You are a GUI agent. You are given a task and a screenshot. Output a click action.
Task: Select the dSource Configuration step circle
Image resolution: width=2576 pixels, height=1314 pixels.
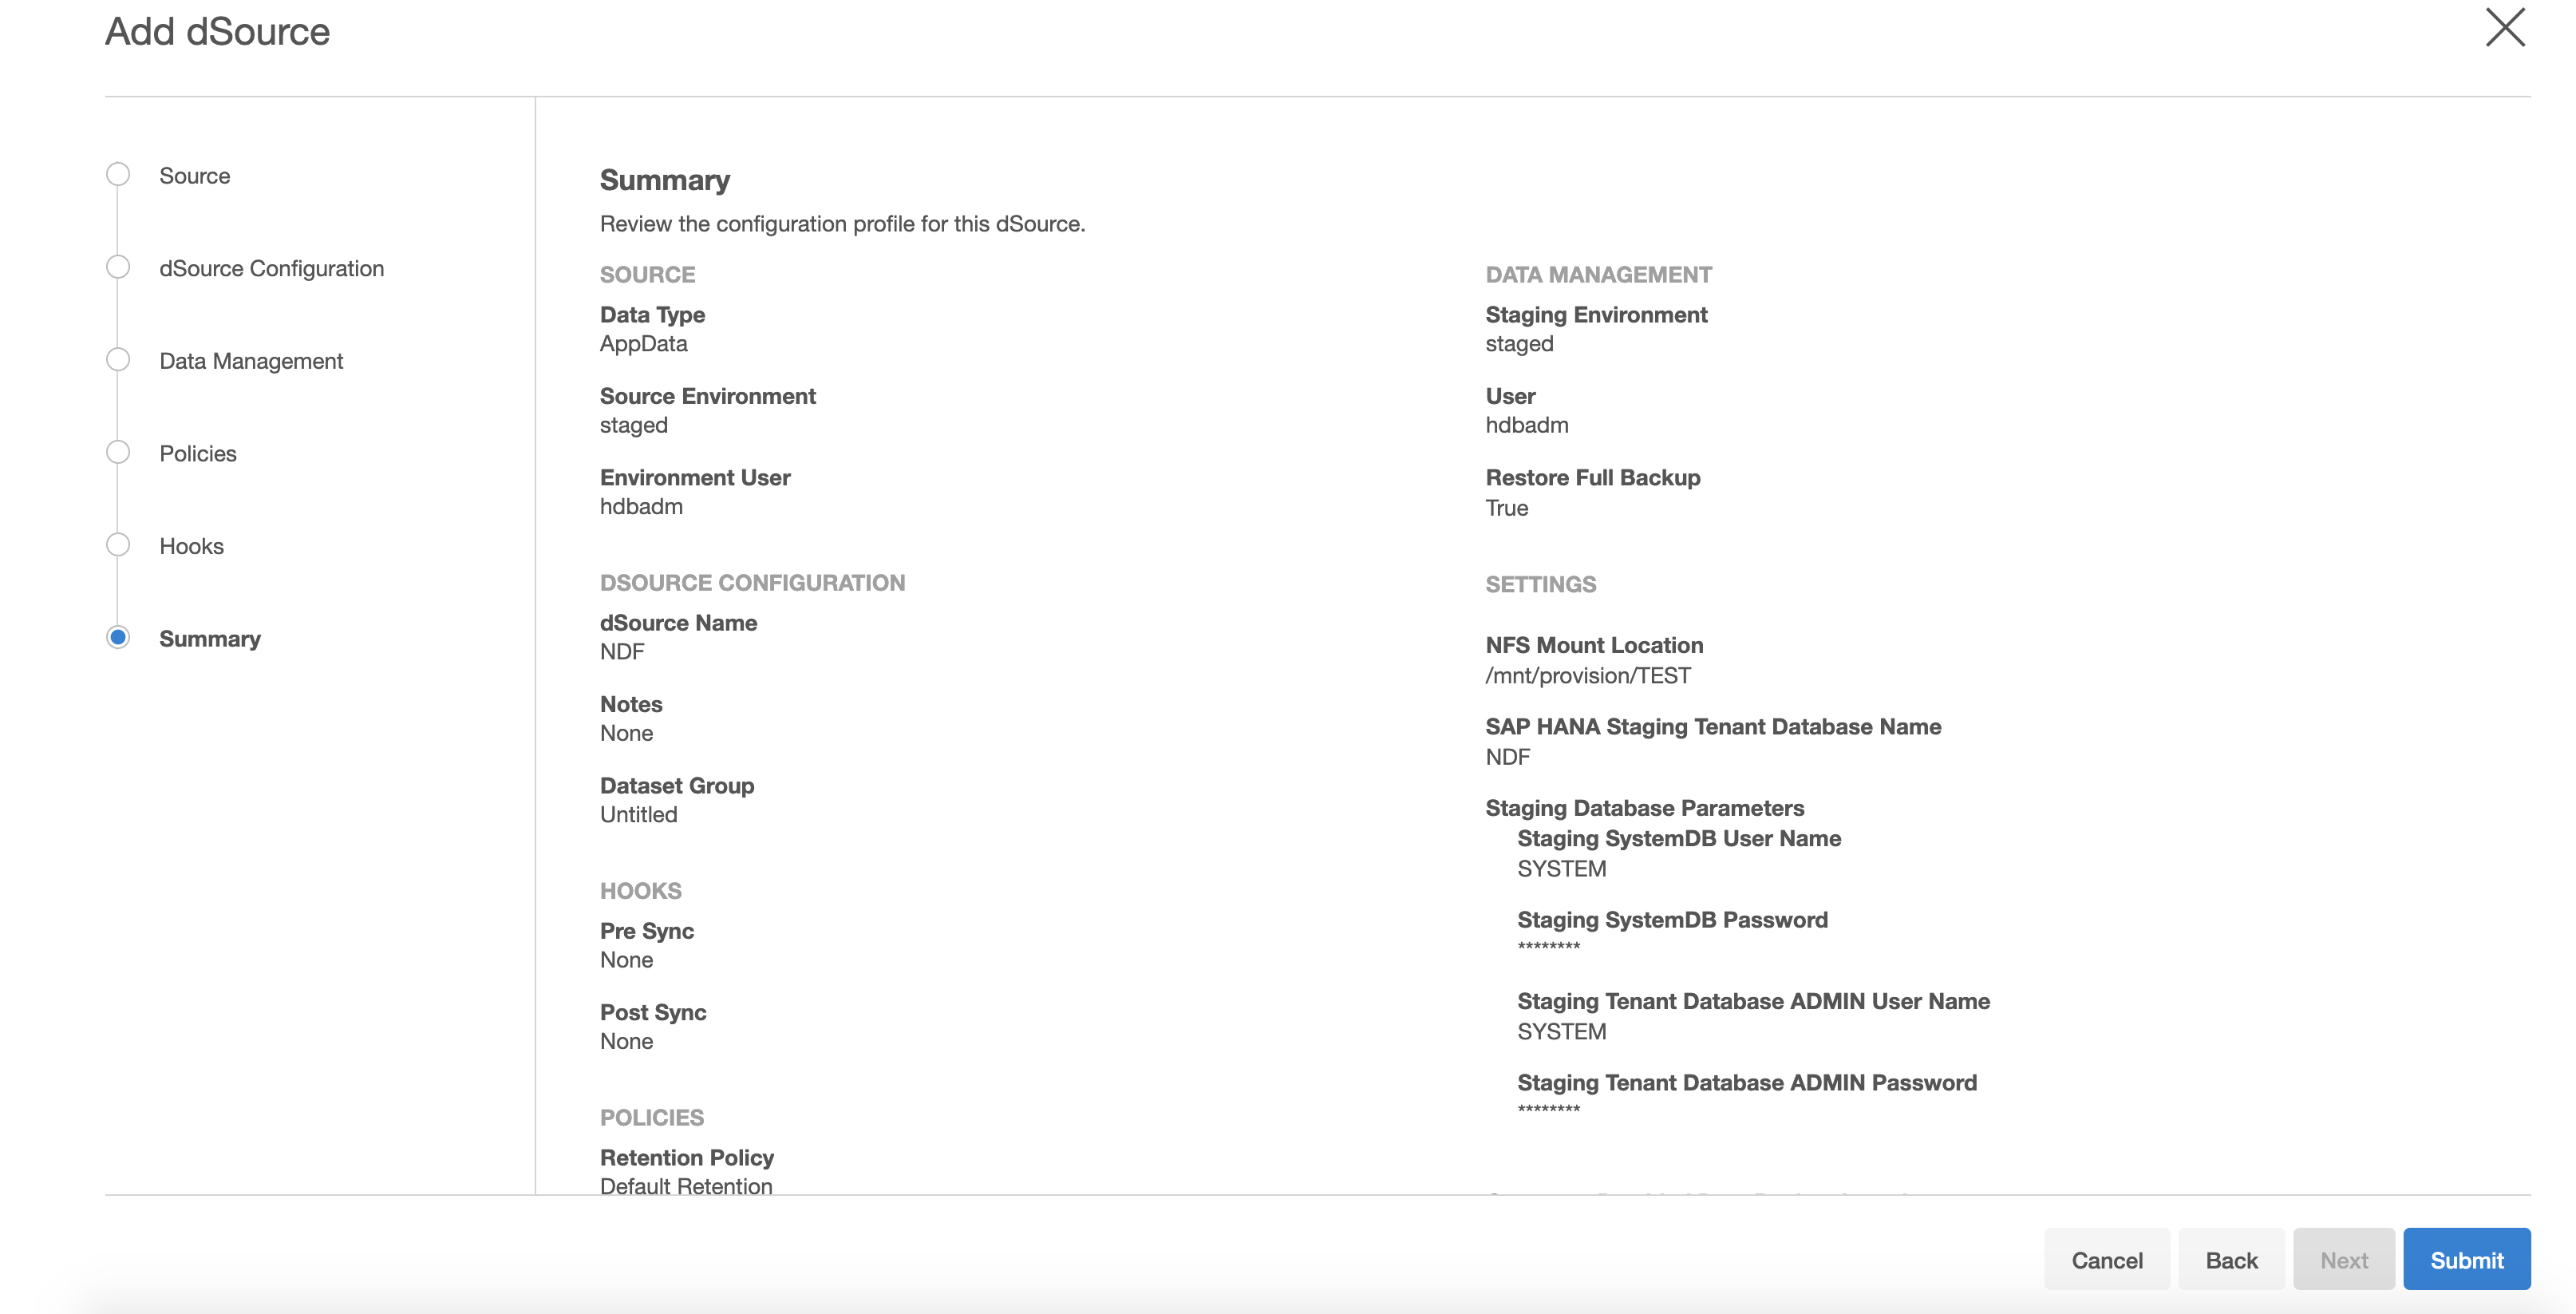[x=118, y=268]
